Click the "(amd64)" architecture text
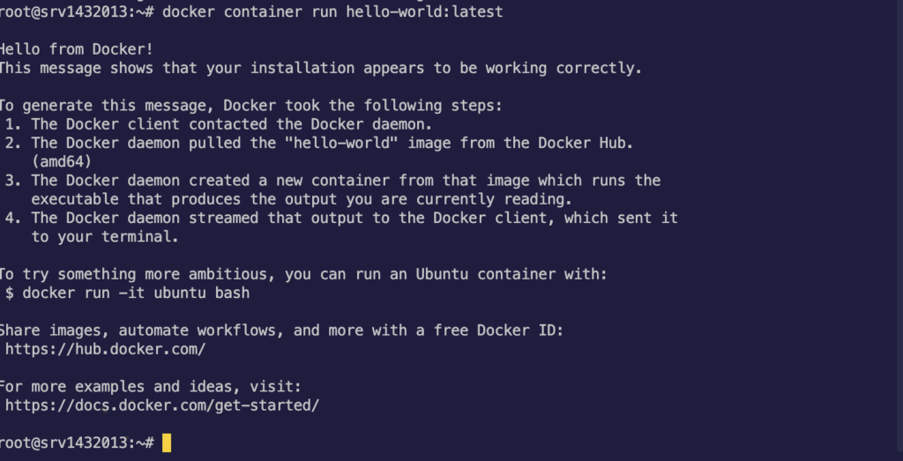The image size is (903, 461). click(62, 161)
